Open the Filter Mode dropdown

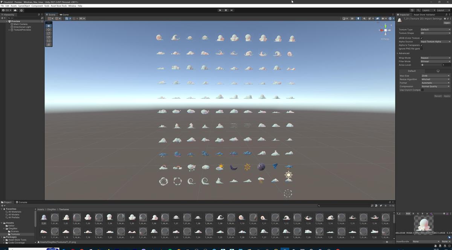435,61
